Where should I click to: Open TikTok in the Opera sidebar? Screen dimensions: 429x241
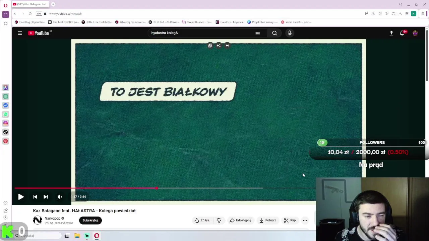pyautogui.click(x=5, y=132)
